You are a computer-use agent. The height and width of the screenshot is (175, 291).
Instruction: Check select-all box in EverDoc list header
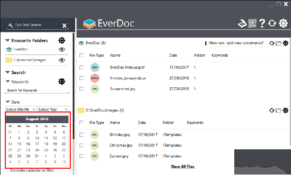tap(81, 55)
